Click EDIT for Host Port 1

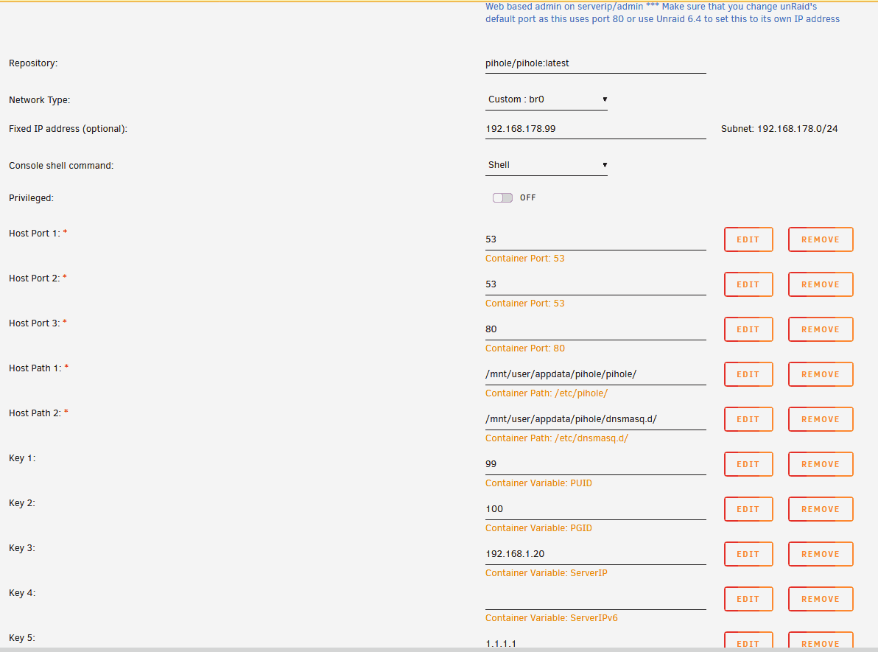tap(748, 239)
